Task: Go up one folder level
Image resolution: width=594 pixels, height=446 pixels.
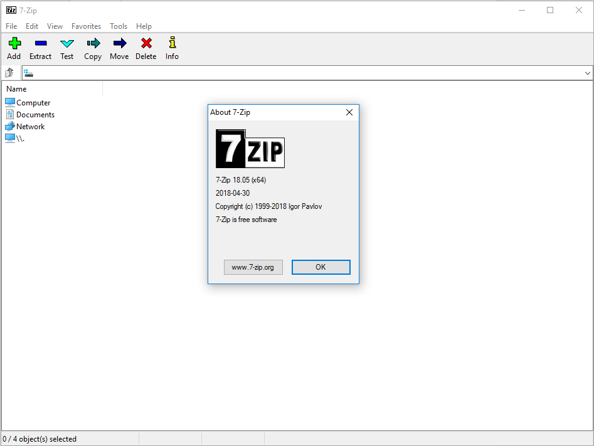Action: [x=9, y=72]
